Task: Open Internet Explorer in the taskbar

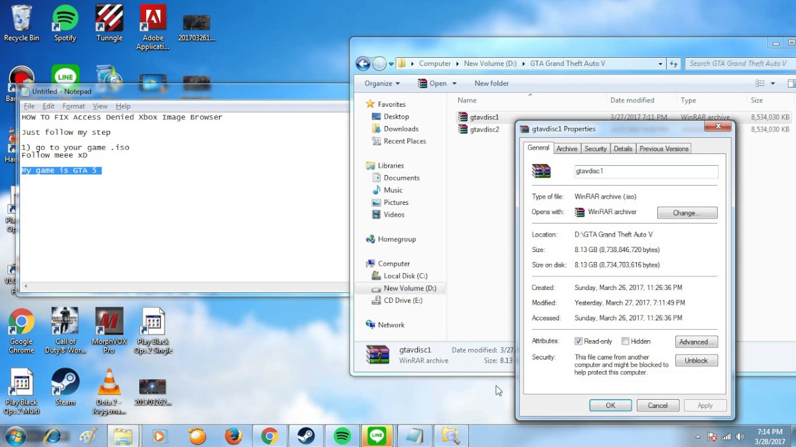Action: 52,436
